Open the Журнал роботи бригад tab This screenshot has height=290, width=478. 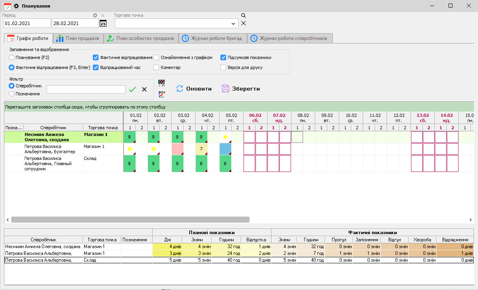[x=212, y=38]
